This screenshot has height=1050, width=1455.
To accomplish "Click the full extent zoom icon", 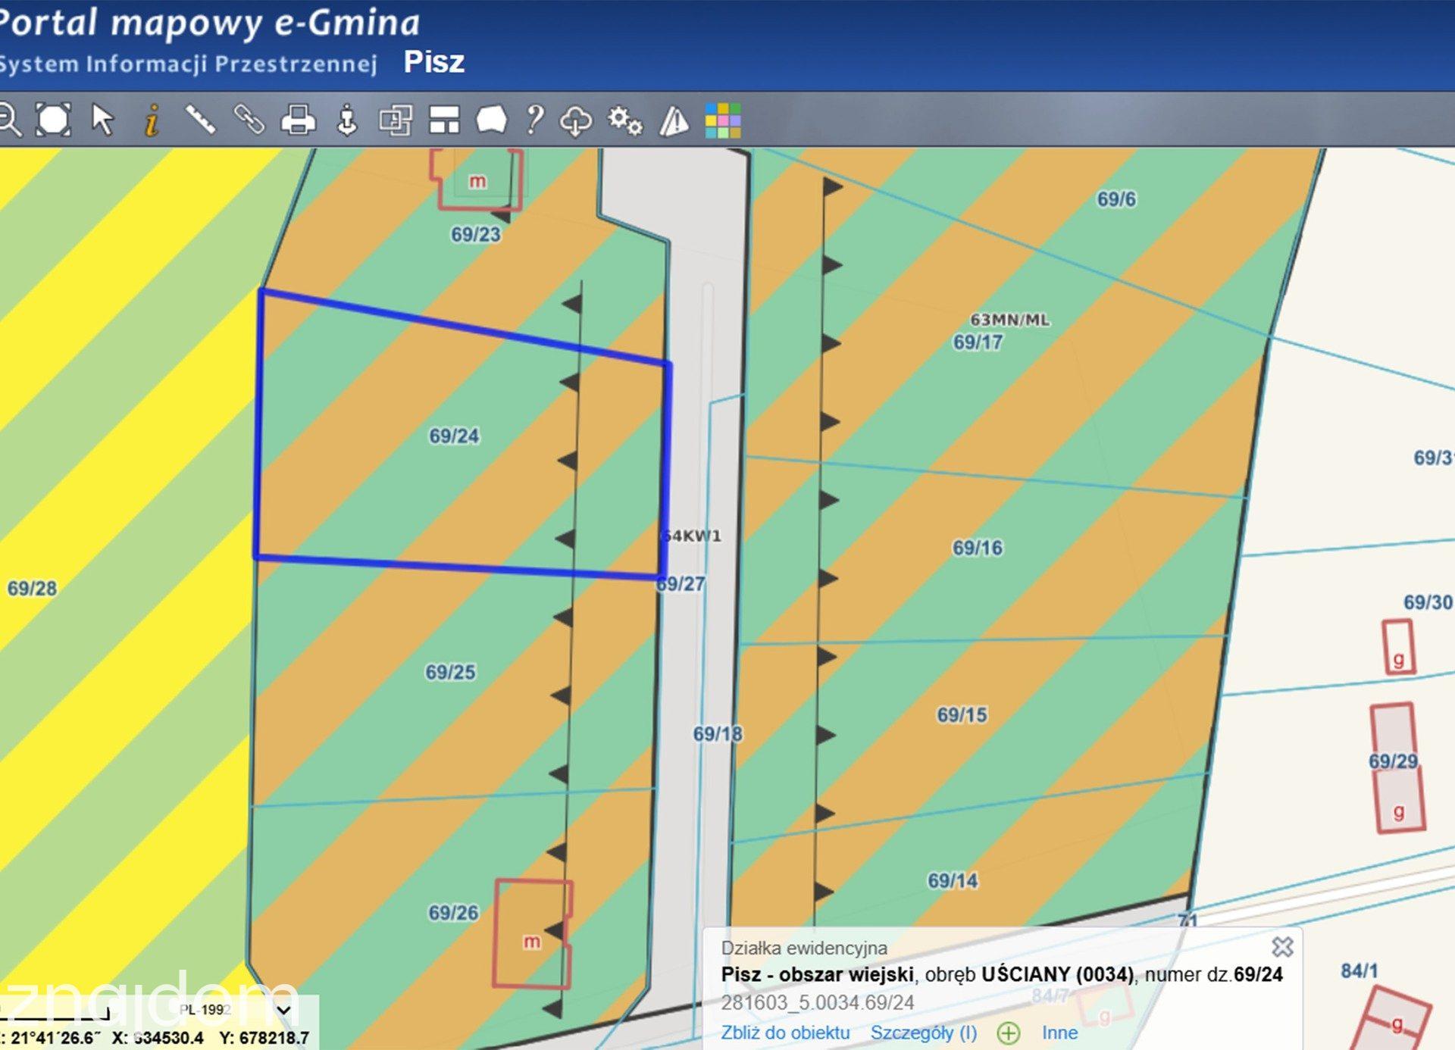I will click(54, 120).
